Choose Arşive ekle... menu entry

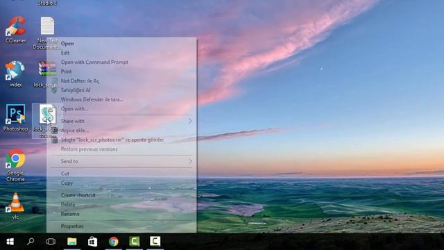click(x=75, y=131)
